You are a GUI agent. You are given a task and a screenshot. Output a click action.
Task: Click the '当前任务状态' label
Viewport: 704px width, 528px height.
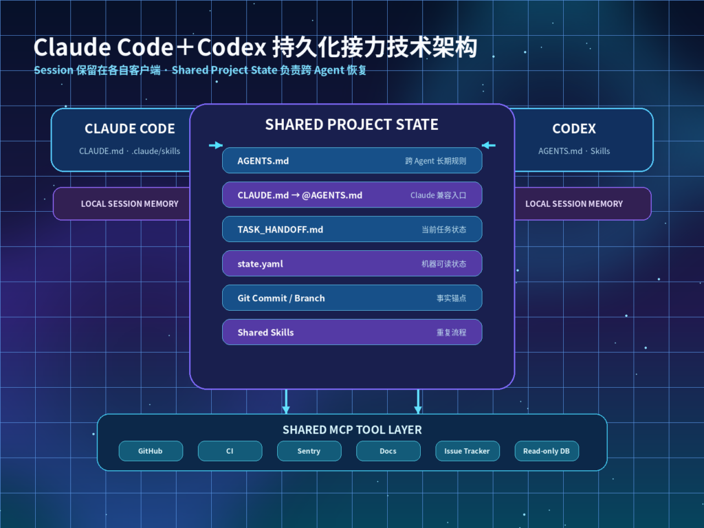(443, 230)
